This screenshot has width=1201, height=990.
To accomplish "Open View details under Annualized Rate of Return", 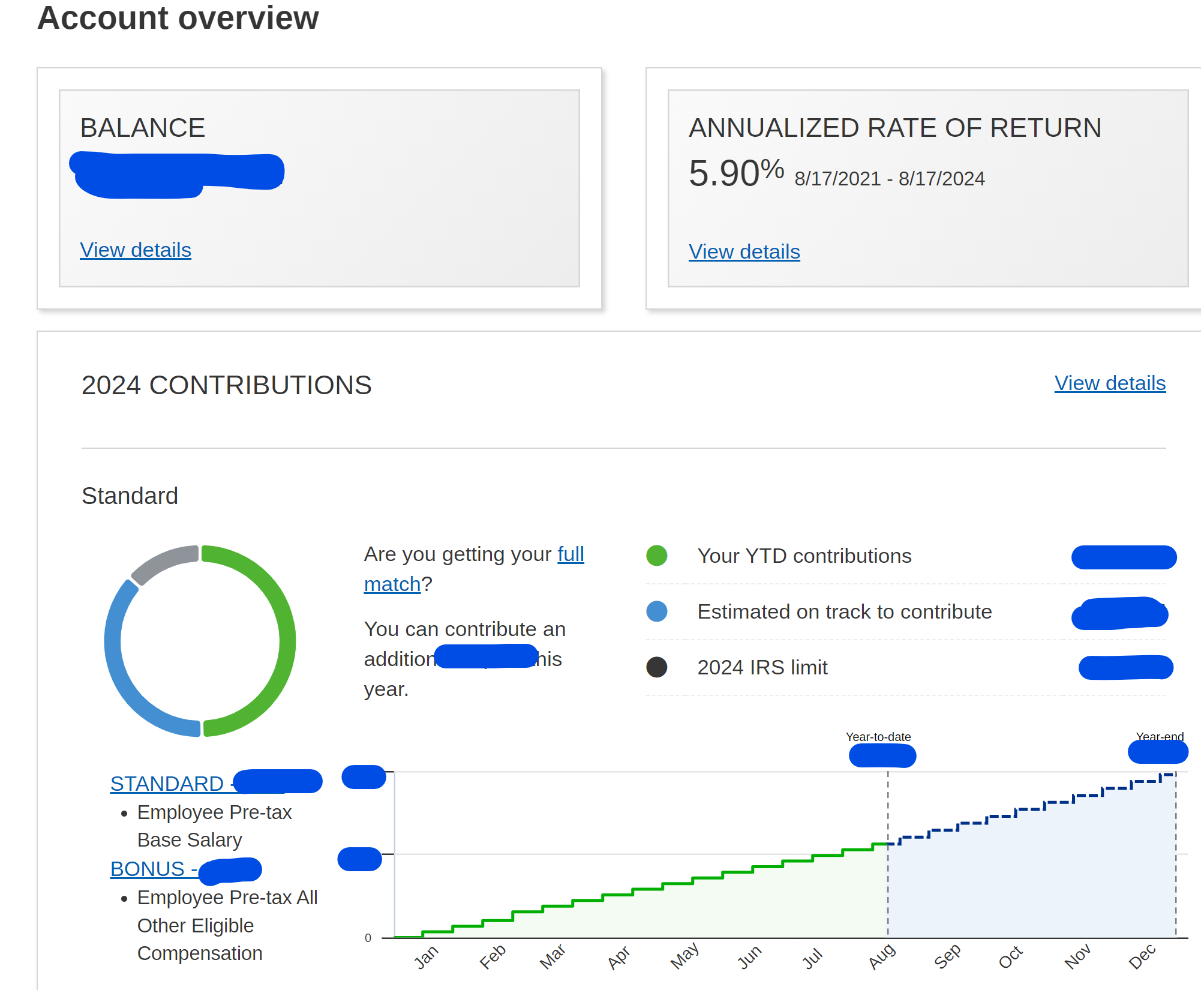I will (x=744, y=251).
